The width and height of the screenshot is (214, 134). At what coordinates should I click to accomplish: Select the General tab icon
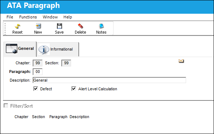pos(12,49)
